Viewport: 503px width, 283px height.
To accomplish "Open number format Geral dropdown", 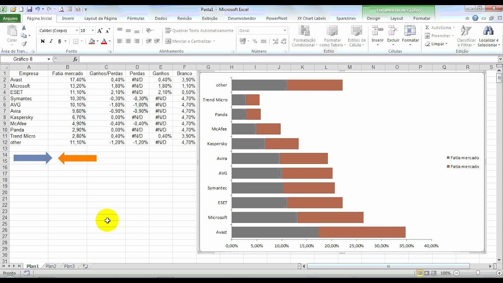I will 285,31.
